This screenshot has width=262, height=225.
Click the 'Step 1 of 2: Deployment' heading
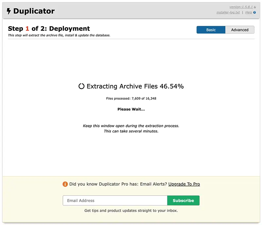pos(49,29)
